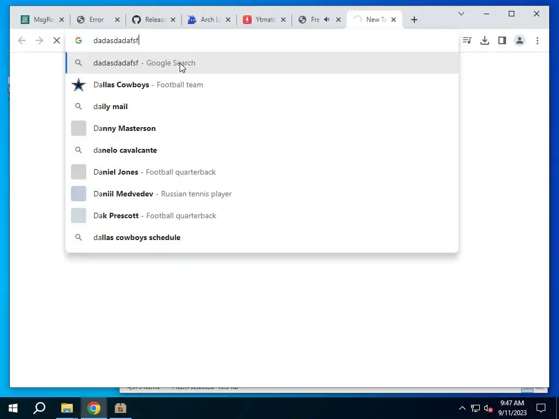Select the danelo cavalcante suggestion
The image size is (559, 419).
point(262,150)
